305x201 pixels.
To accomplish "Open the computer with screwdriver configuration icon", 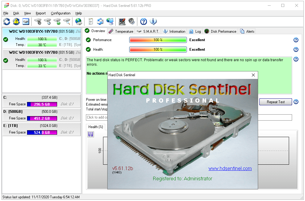I will 122,22.
